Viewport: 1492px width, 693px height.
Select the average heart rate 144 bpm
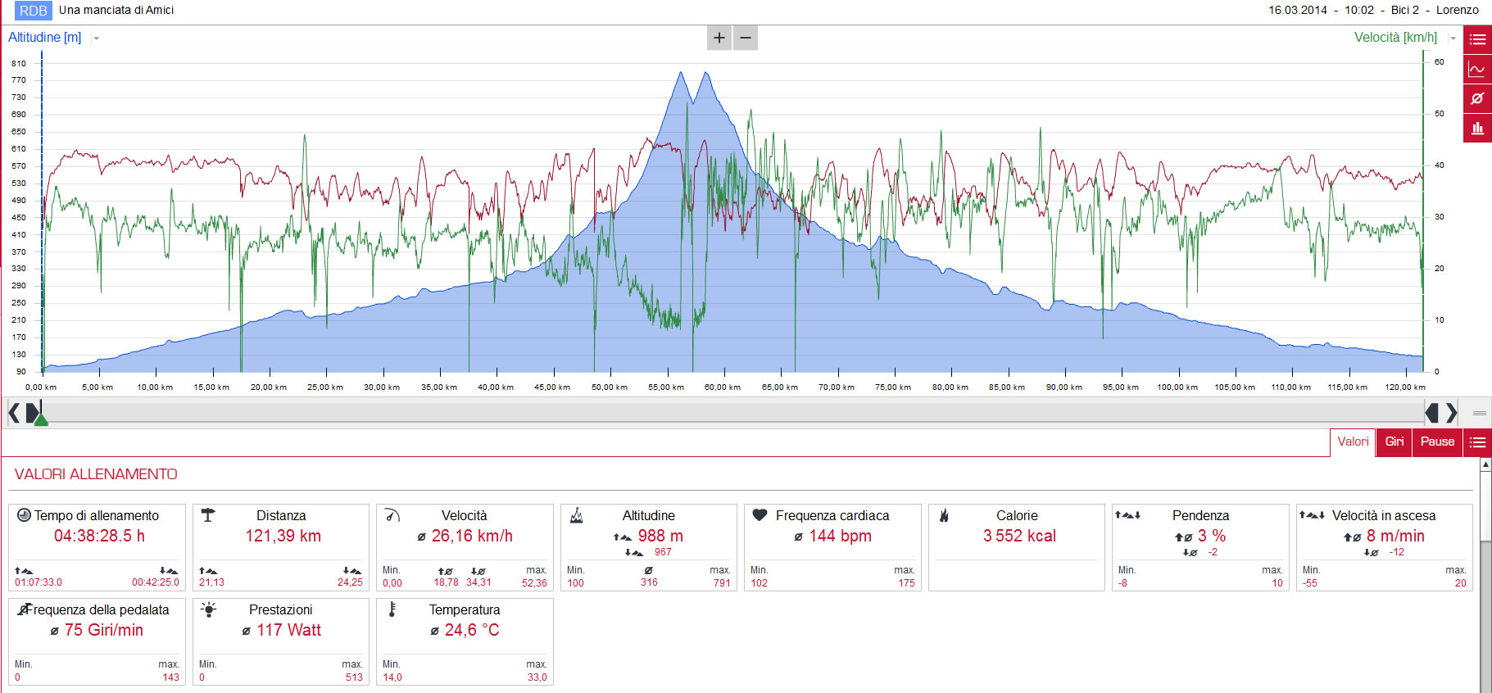(841, 536)
